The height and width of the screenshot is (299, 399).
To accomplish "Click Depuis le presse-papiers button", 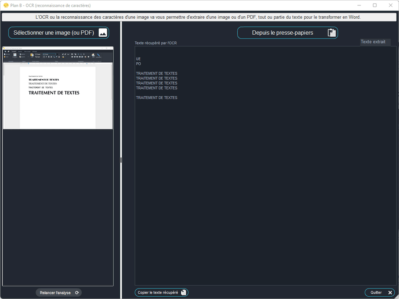I will (x=288, y=33).
